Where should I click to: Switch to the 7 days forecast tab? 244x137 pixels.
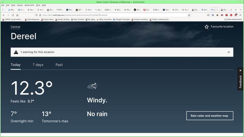38,65
